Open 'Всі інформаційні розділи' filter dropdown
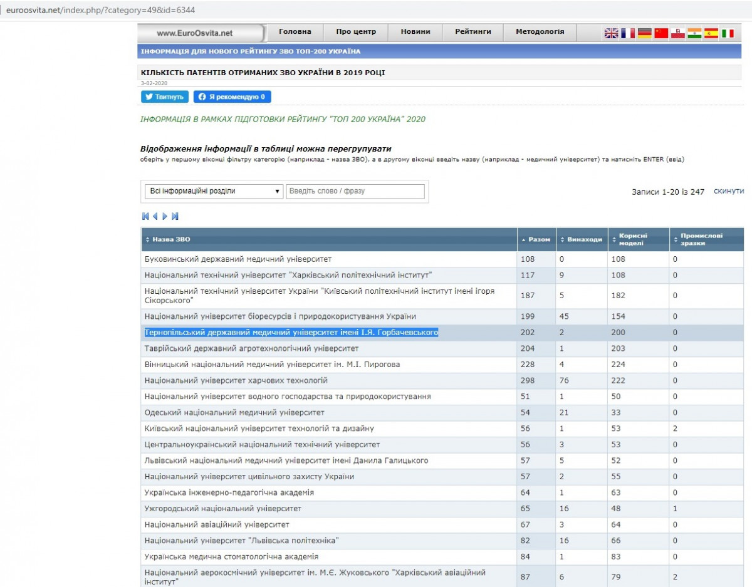752x587 pixels. coord(214,191)
